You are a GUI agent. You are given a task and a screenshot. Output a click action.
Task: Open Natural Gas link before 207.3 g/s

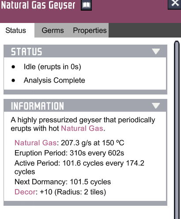point(35,143)
